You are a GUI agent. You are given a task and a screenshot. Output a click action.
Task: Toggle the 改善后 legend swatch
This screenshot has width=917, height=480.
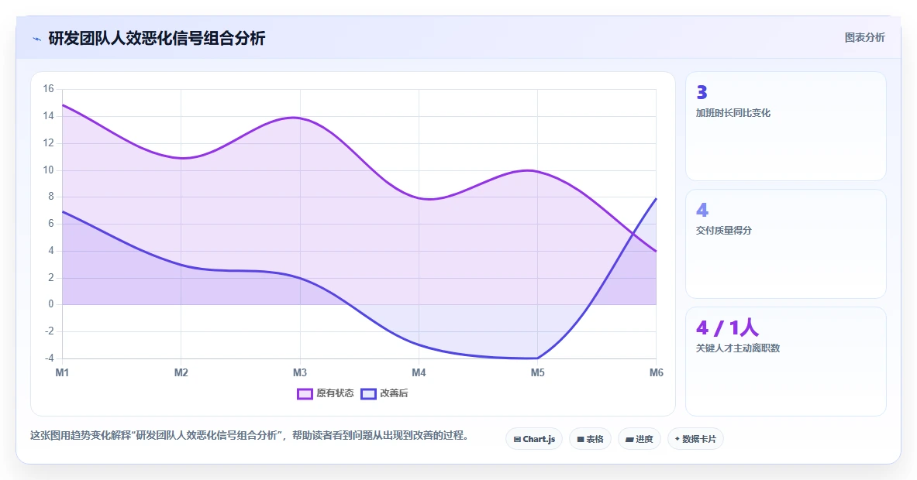click(368, 393)
